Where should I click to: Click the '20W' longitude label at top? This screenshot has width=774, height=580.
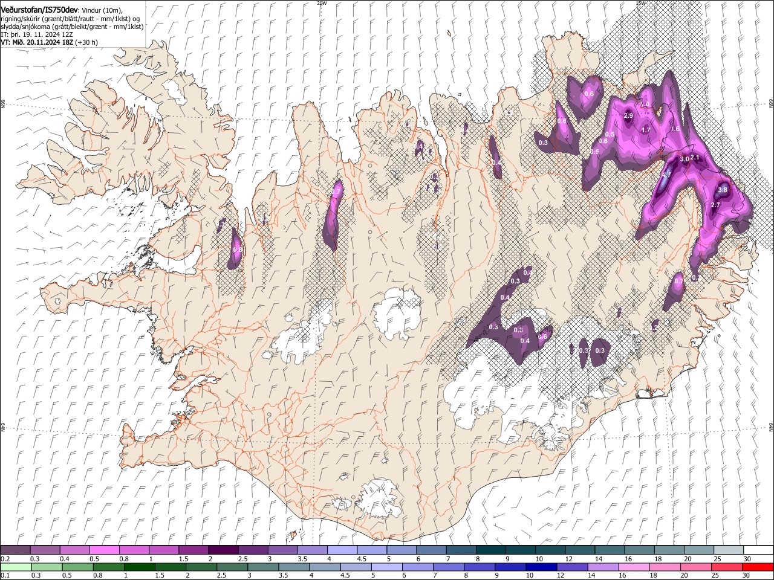pyautogui.click(x=321, y=3)
